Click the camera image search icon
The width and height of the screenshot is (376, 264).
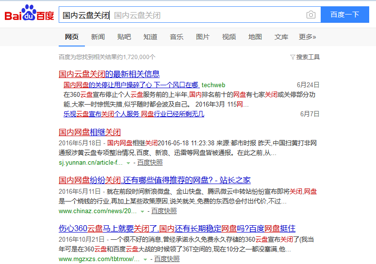point(311,15)
